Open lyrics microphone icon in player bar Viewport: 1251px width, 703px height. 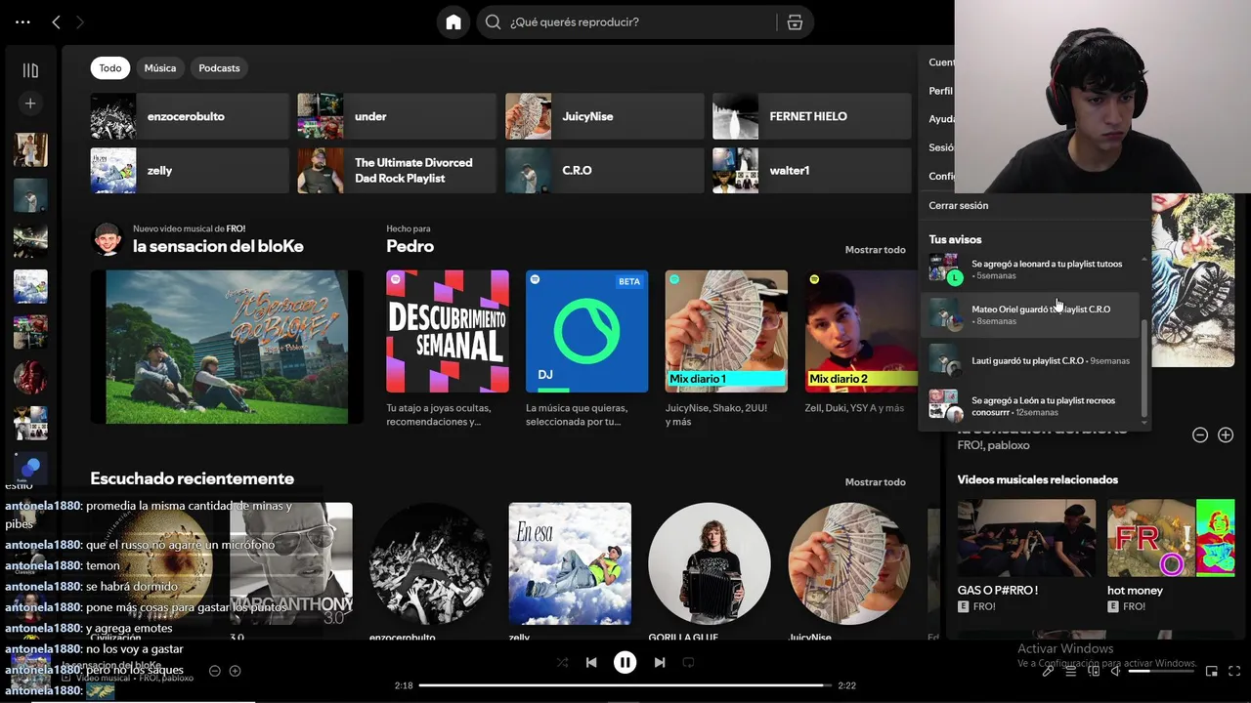pos(1048,671)
